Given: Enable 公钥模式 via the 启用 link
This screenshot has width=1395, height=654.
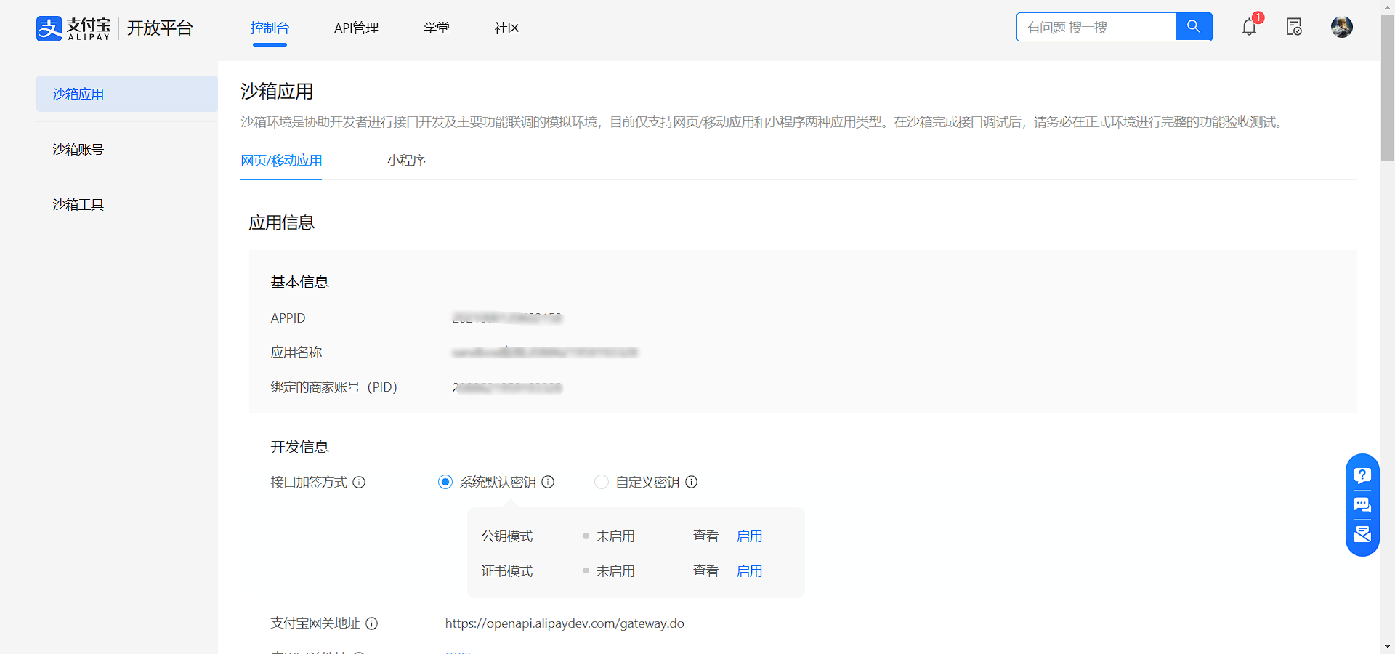Looking at the screenshot, I should [x=749, y=536].
